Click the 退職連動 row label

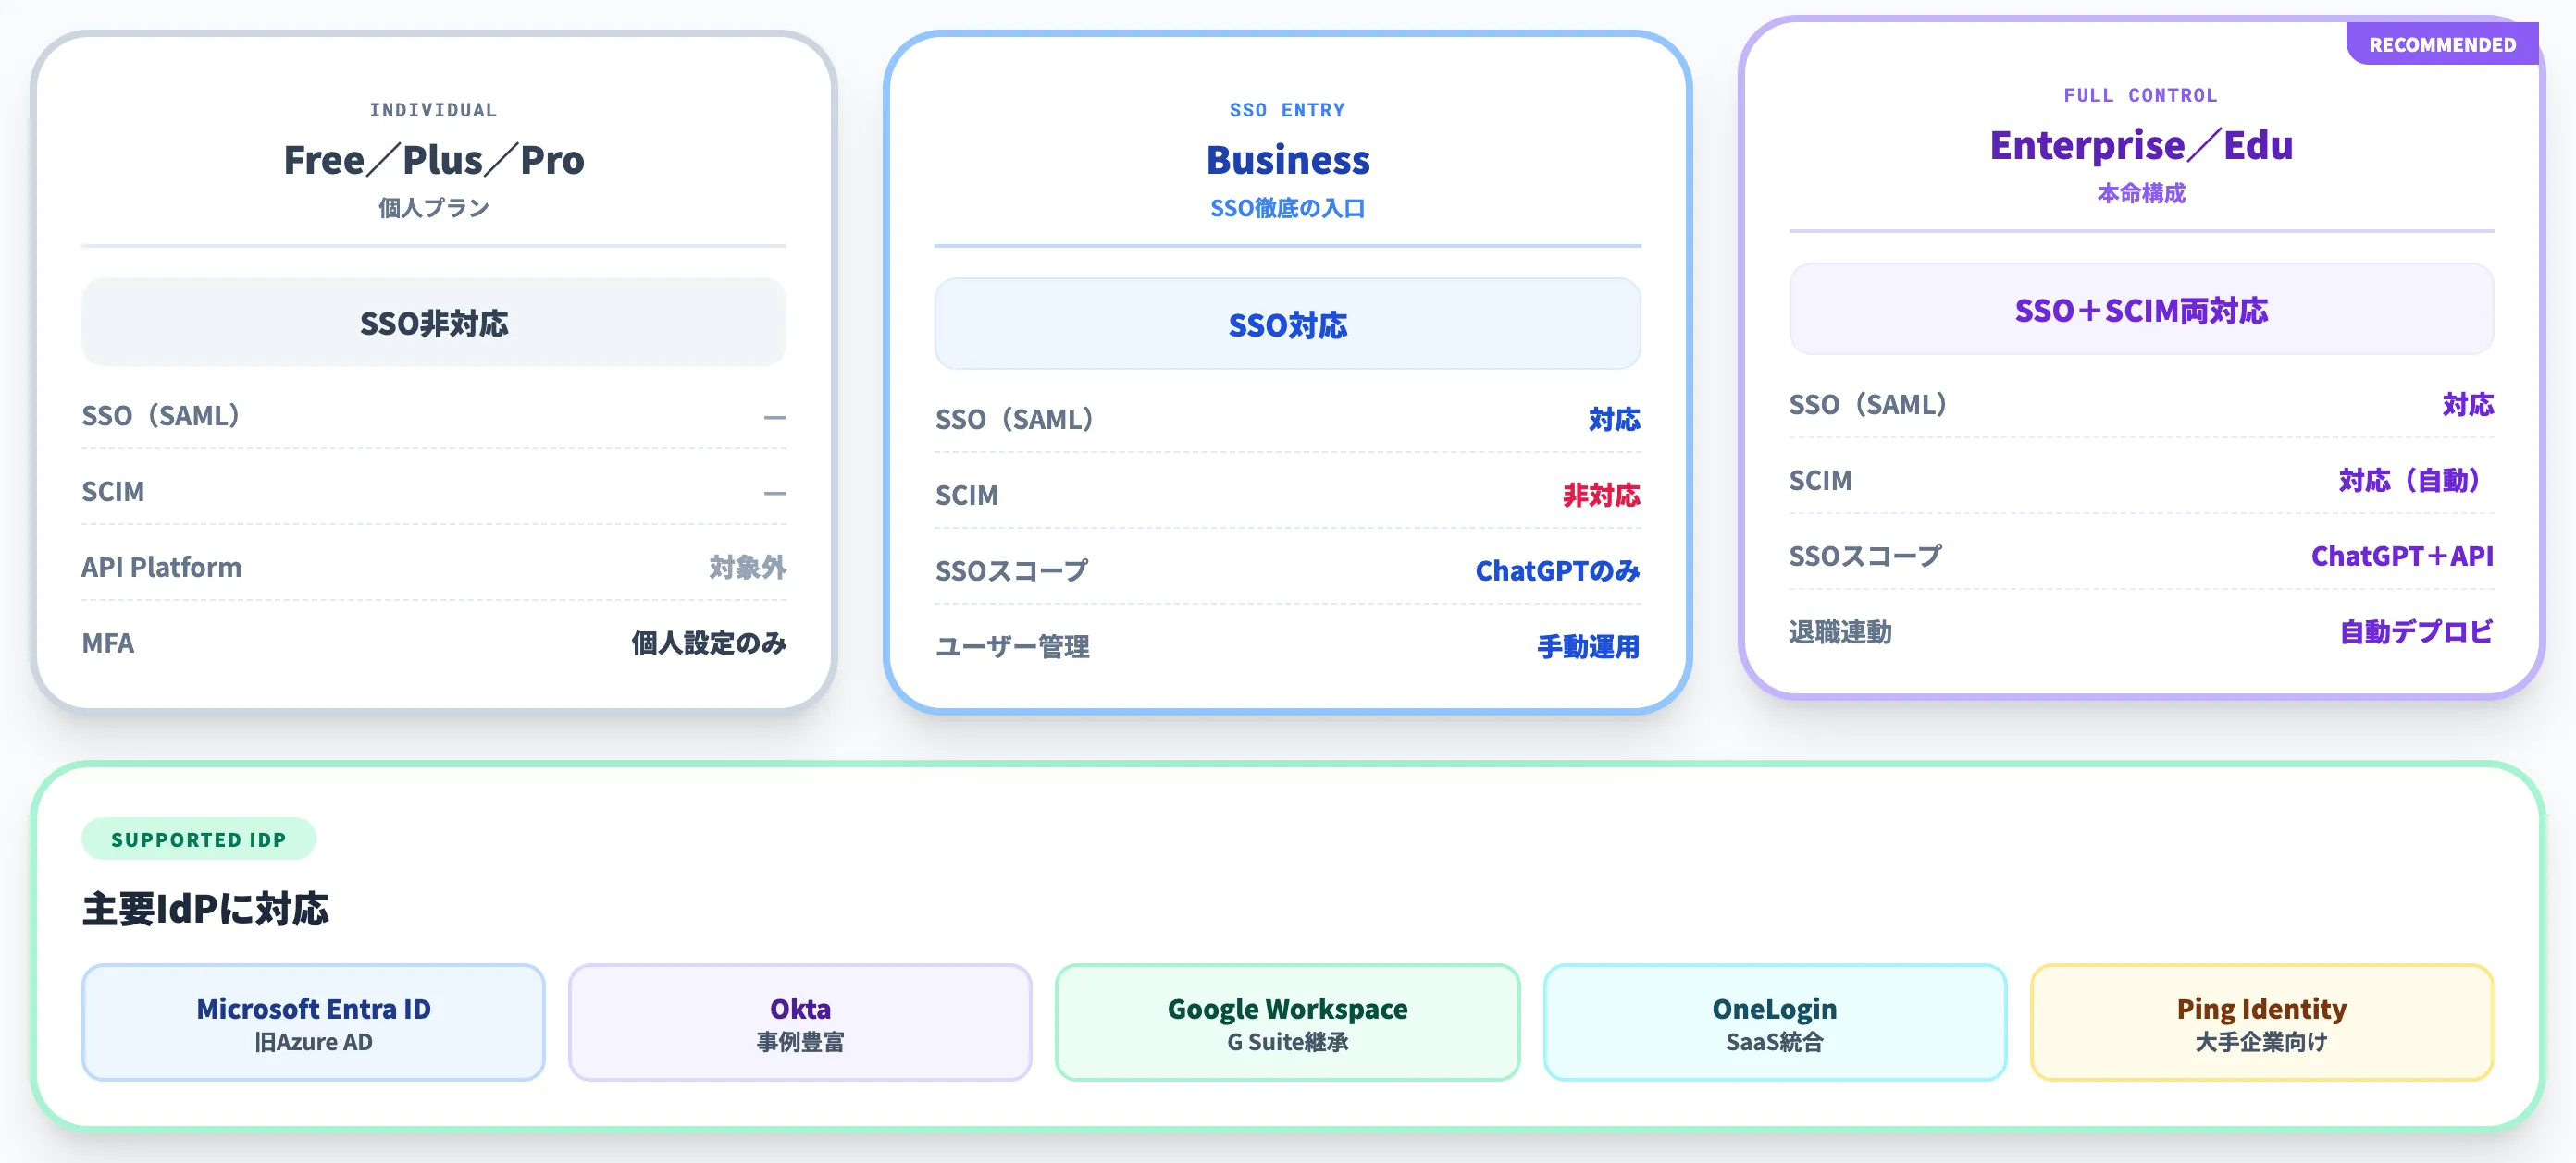coord(1840,631)
